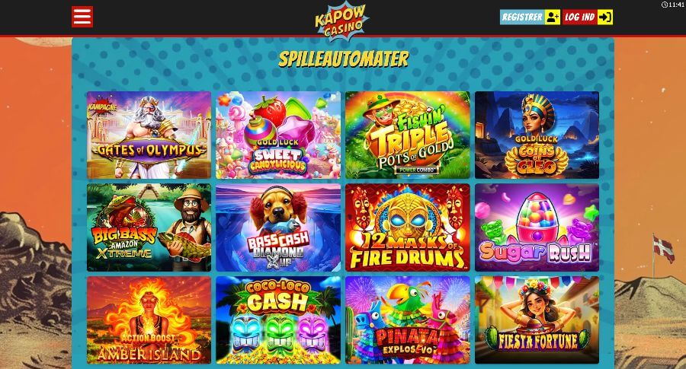686x369 pixels.
Task: Click the clock in the top corner
Action: click(672, 5)
